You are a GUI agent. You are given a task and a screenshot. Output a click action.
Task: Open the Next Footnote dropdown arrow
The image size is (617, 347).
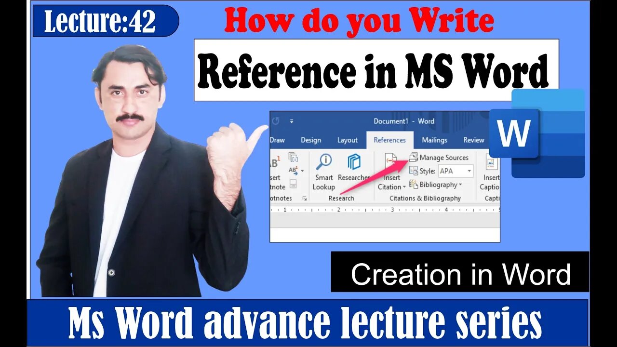click(x=302, y=171)
